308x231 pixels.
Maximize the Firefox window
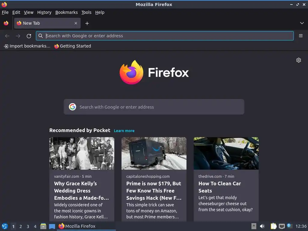[298, 4]
